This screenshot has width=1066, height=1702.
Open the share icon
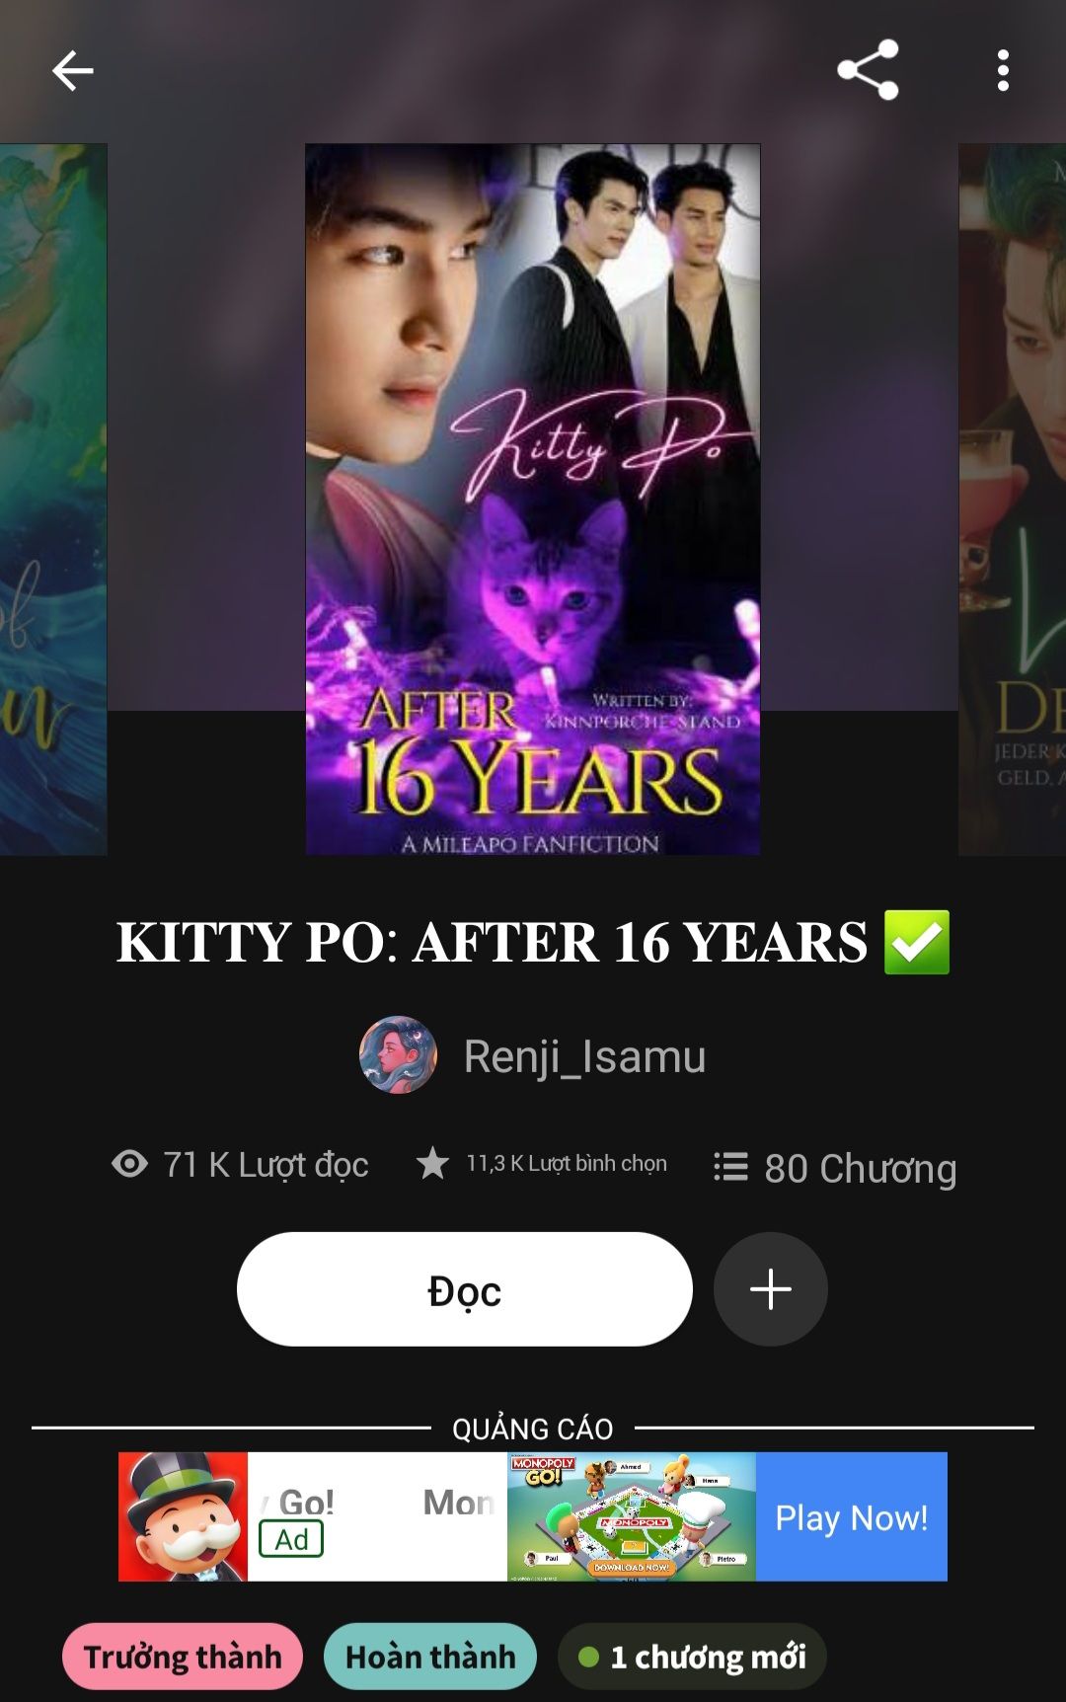point(868,70)
